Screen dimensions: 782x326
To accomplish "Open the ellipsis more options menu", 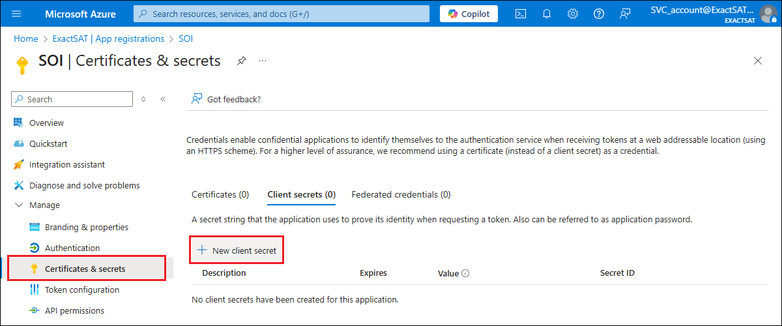I will (263, 61).
